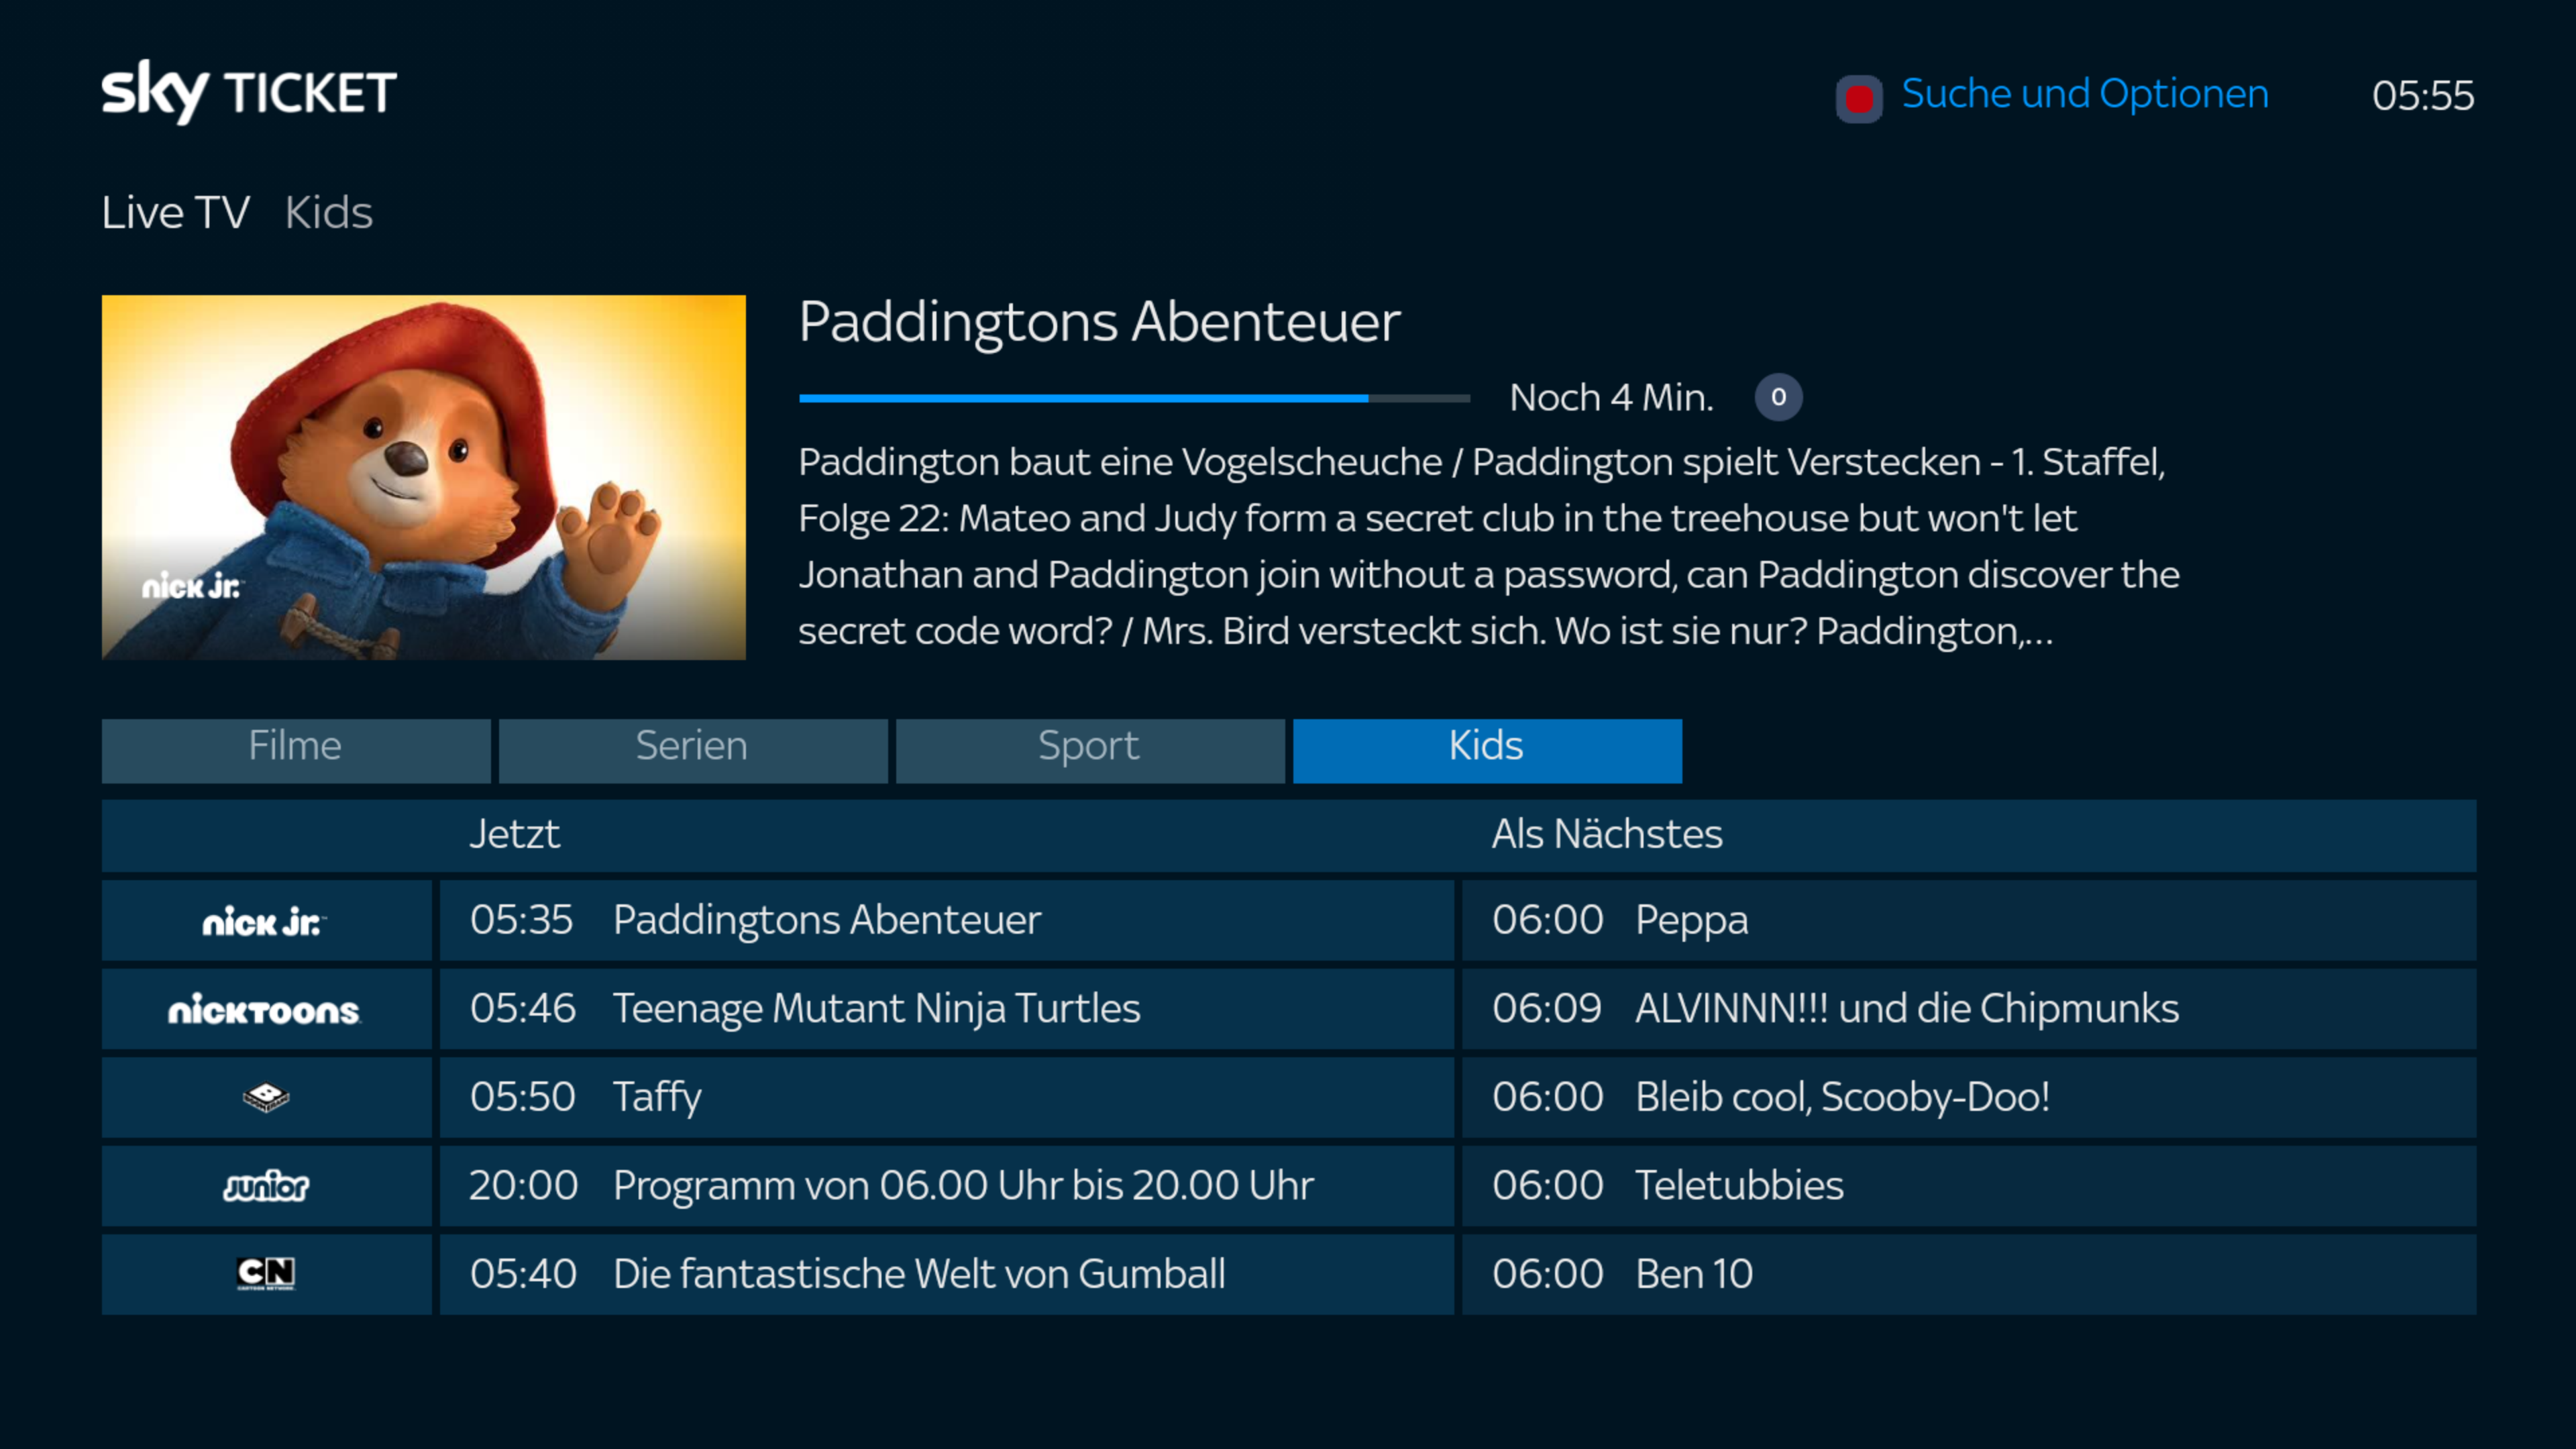Select the Nick Jr. channel logo

point(266,921)
